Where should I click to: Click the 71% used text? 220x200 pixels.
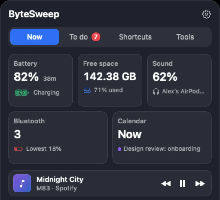coord(108,90)
